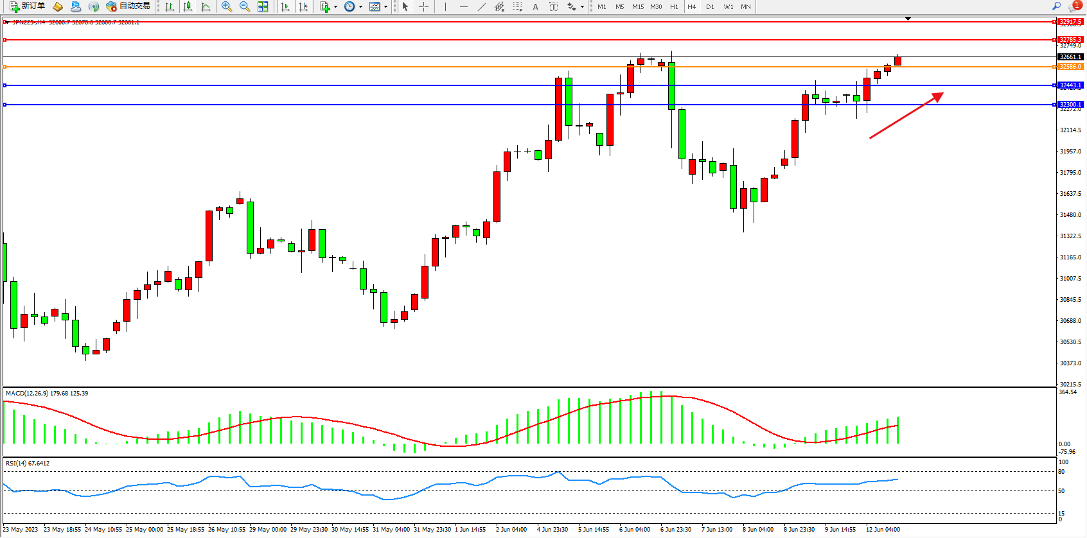Image resolution: width=1087 pixels, height=538 pixels.
Task: Switch to the H1 timeframe
Action: (x=674, y=6)
